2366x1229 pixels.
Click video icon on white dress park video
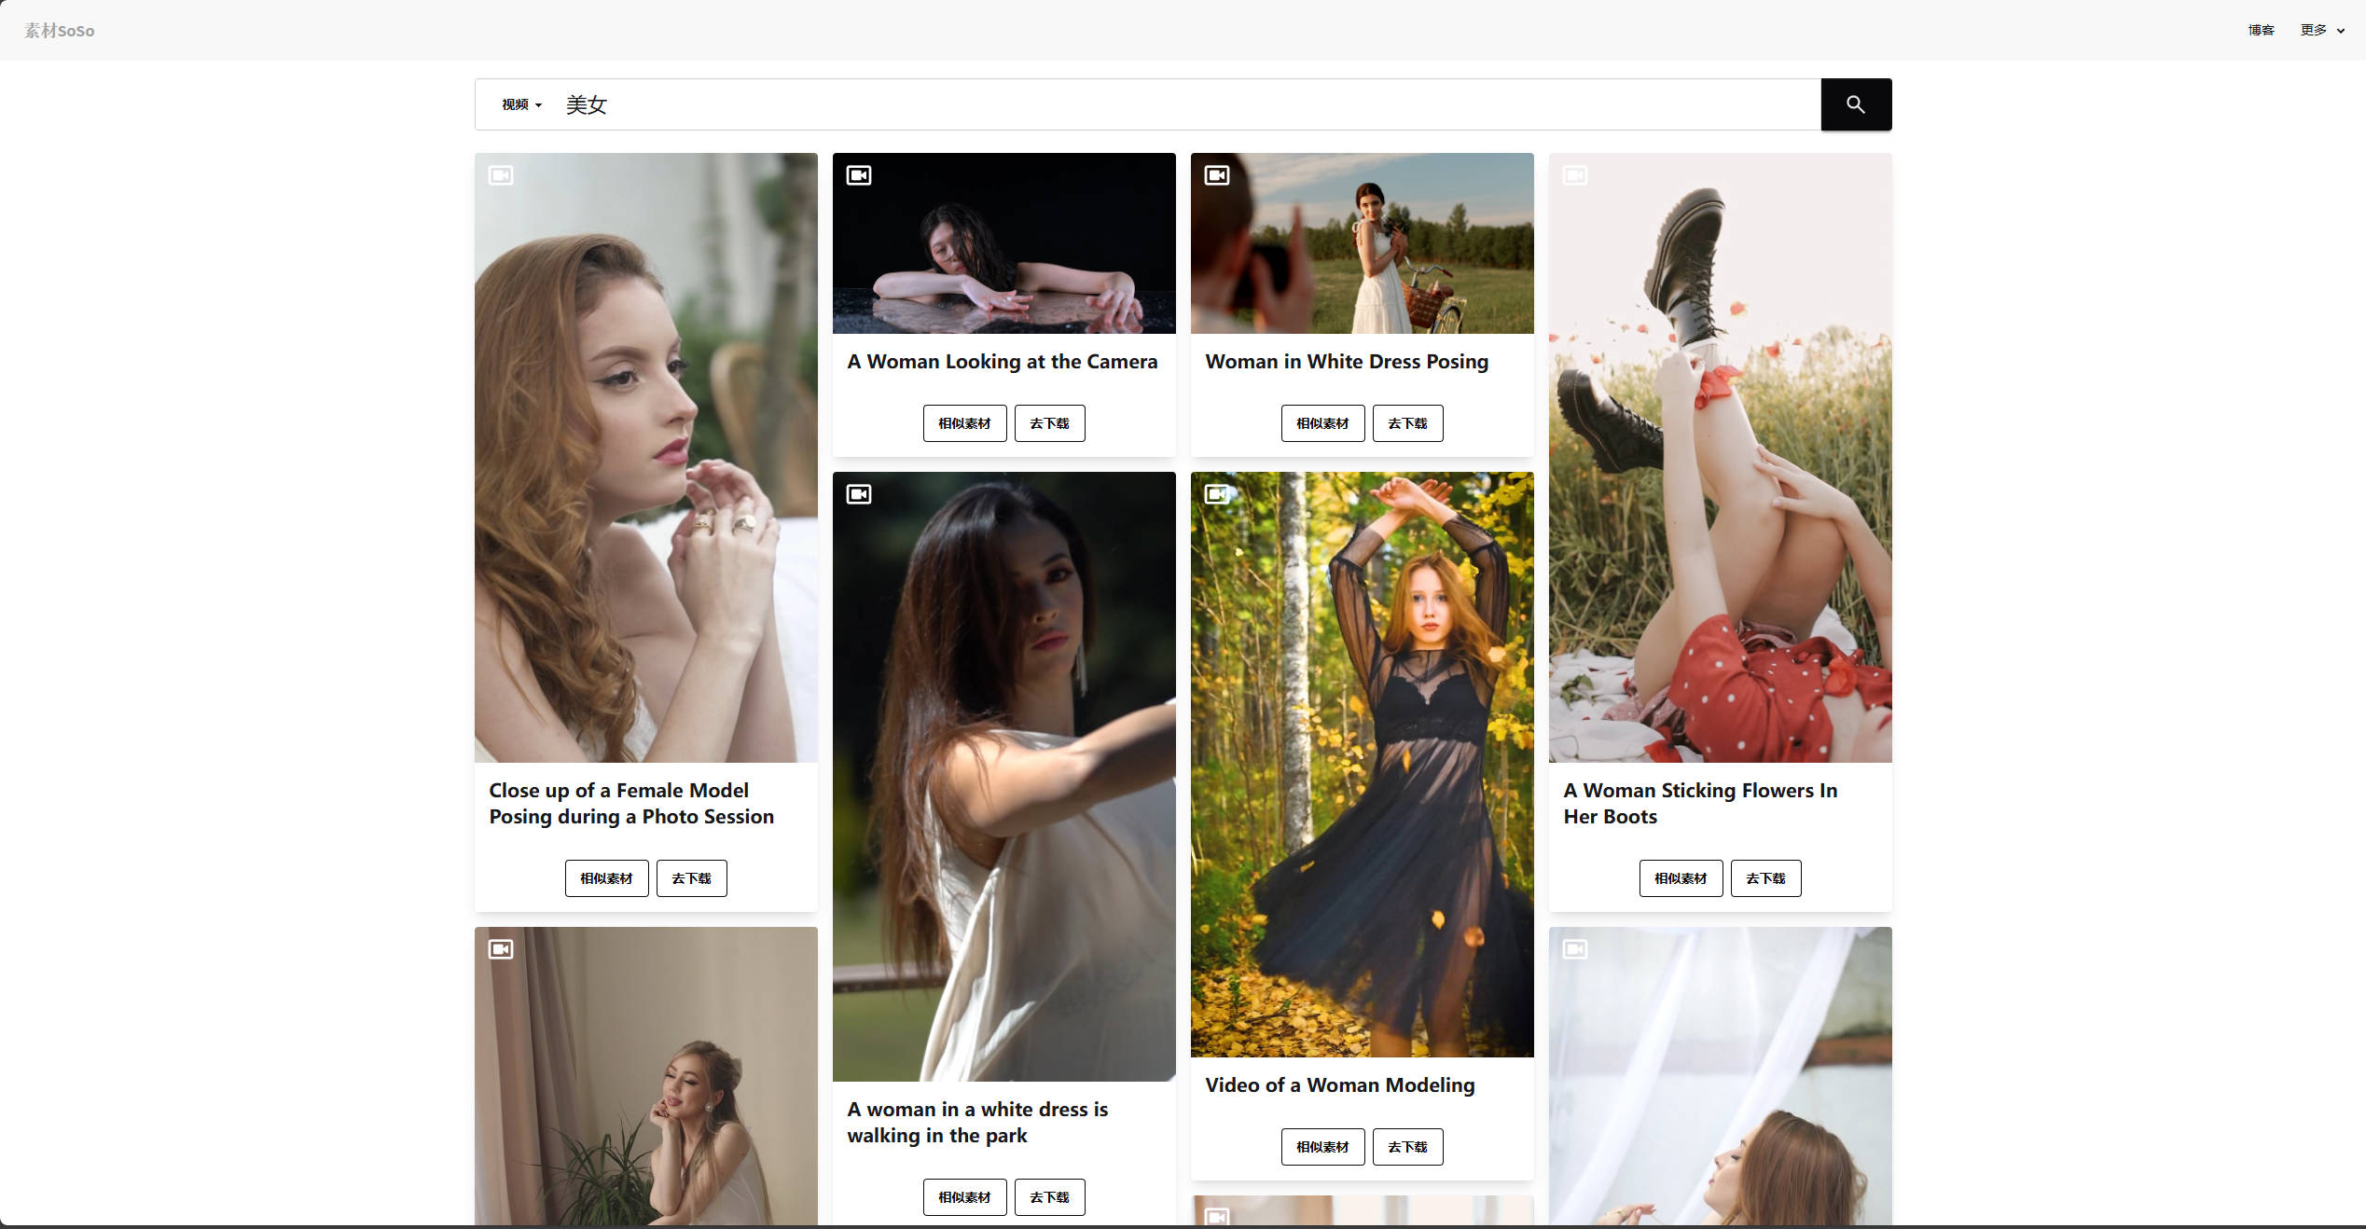click(x=858, y=494)
